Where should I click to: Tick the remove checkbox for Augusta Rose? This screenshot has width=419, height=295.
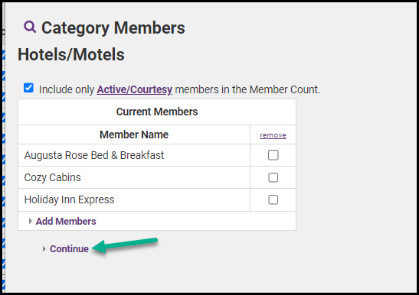(x=273, y=155)
